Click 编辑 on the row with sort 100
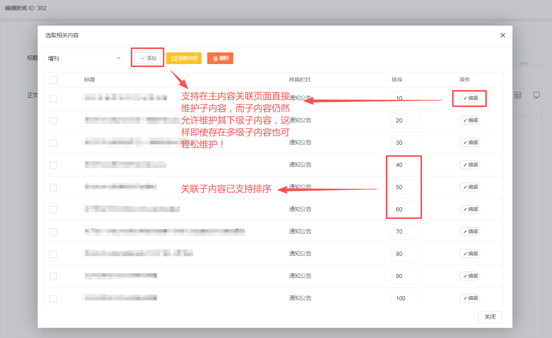552x338 pixels. [x=469, y=298]
